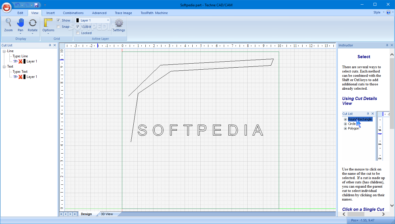Switch to the Edit ribbon tab

[x=20, y=13]
